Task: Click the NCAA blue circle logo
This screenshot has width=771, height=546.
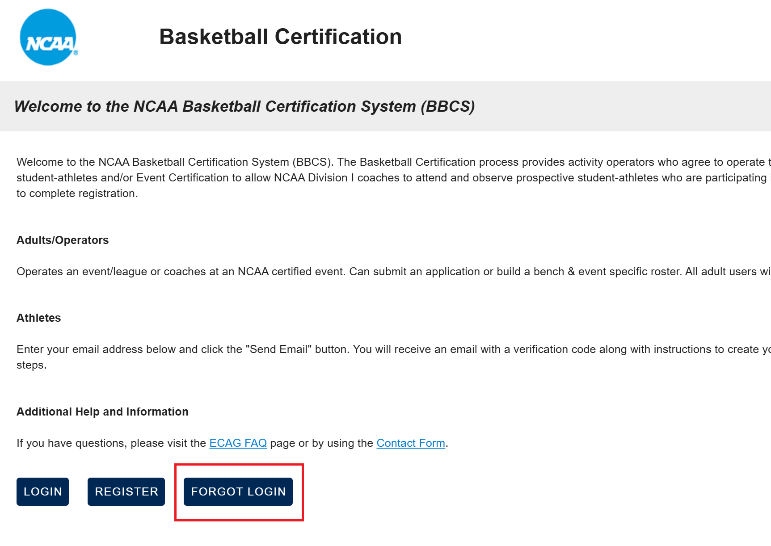Action: point(48,37)
